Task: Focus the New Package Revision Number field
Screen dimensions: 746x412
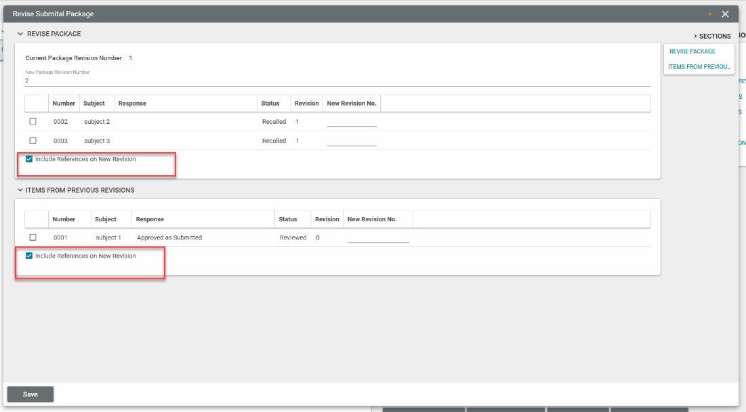Action: [x=337, y=81]
